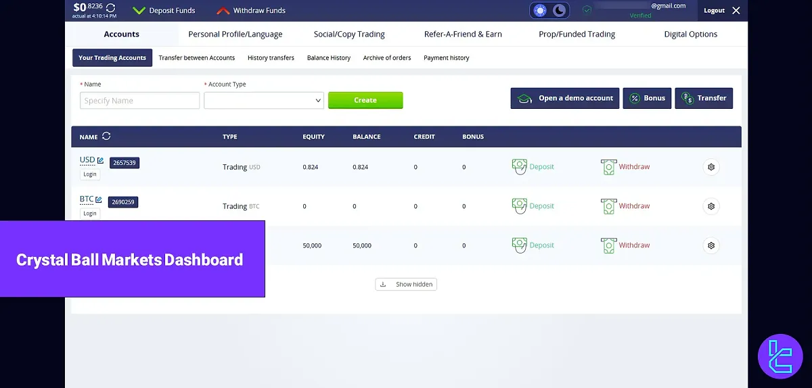Screen dimensions: 812x388
Task: Click the Trading USD type cell
Action: click(x=242, y=167)
